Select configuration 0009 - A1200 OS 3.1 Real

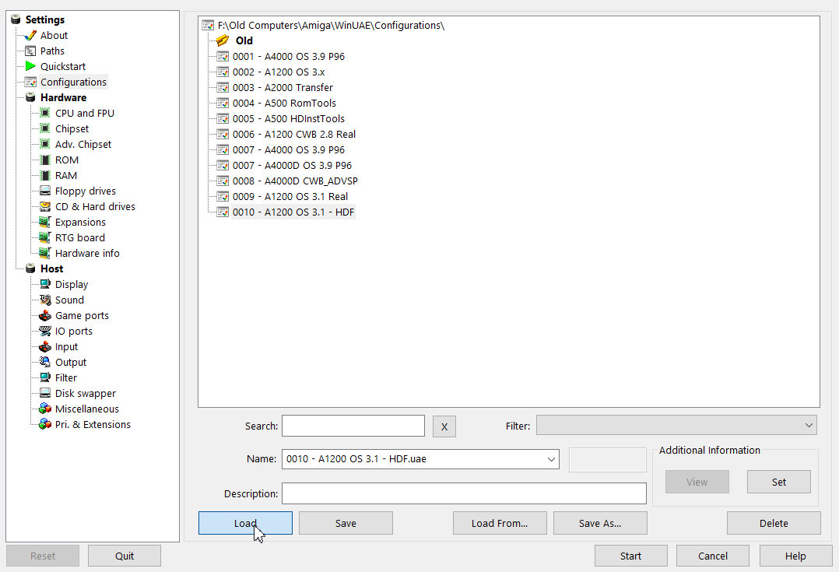click(x=290, y=196)
